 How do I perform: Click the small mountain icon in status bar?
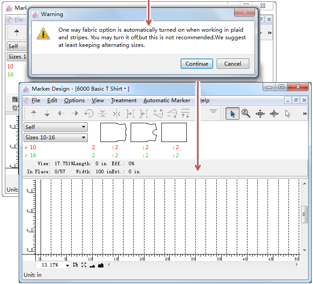click(x=92, y=265)
